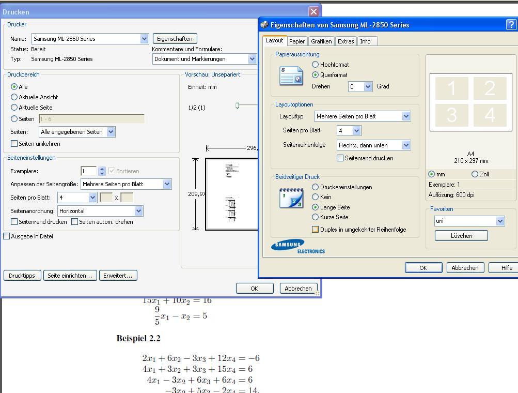Select Kein duplex option
This screenshot has width=518, height=393.
click(x=315, y=197)
